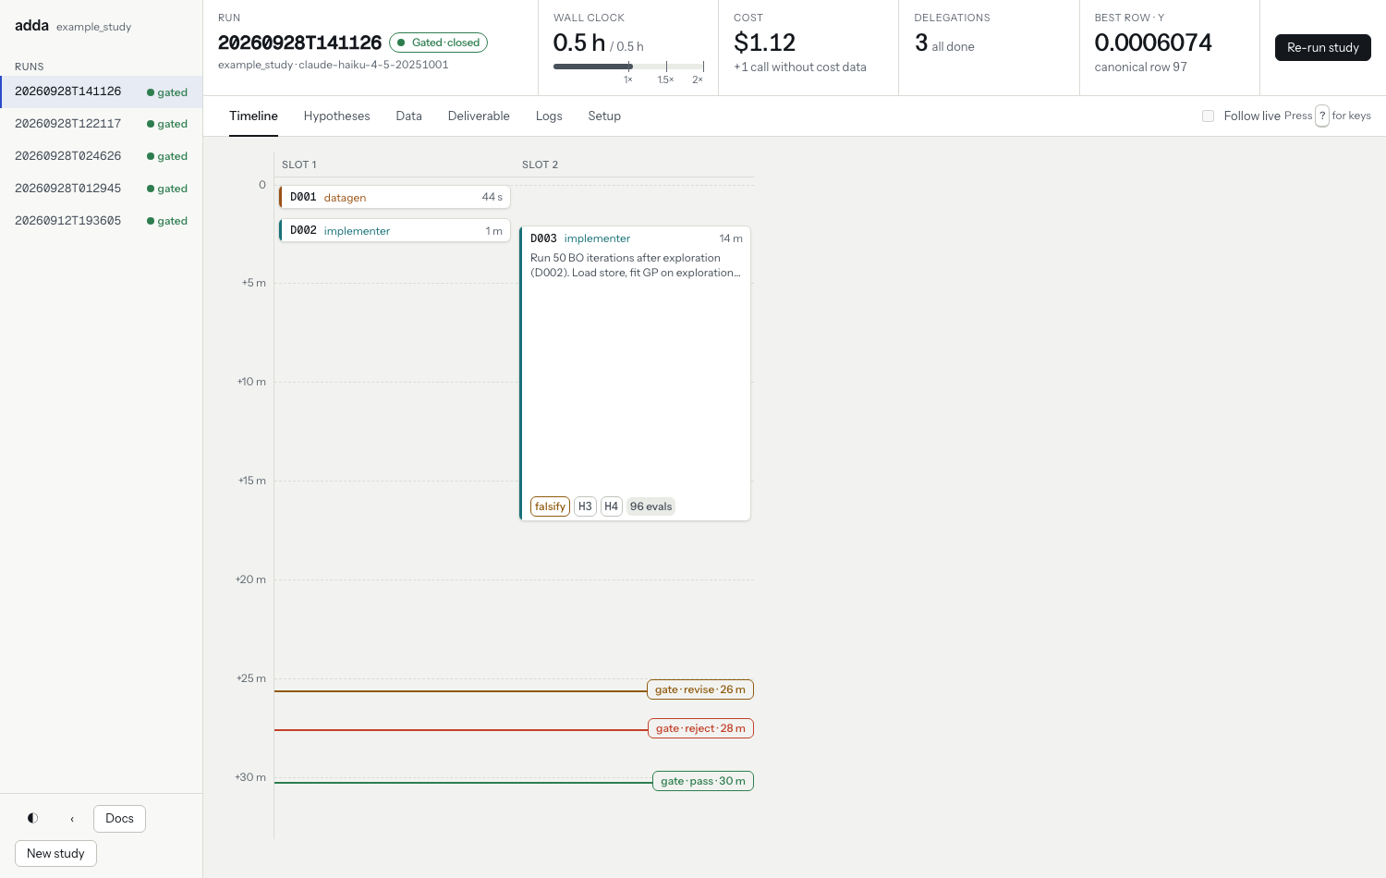Click the Gated closed status badge
1386x878 pixels.
(x=438, y=43)
